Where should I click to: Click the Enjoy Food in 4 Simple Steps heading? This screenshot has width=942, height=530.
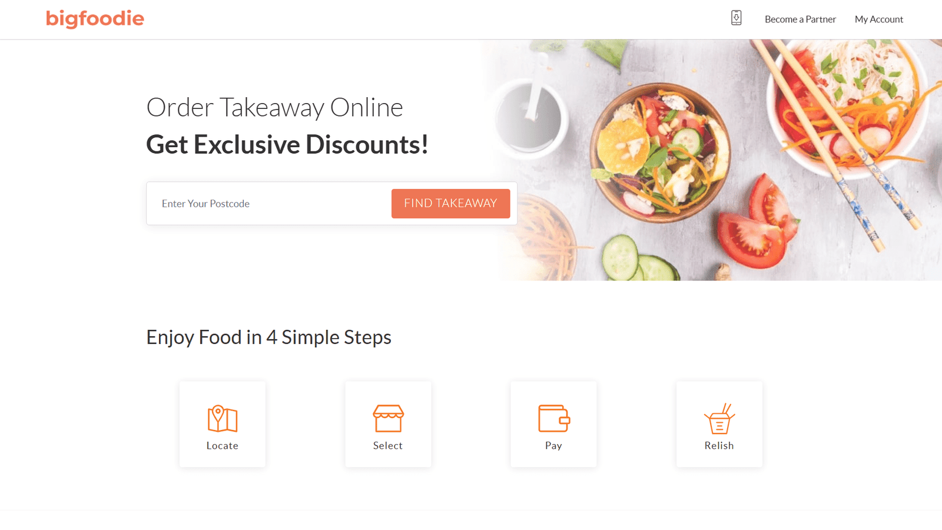click(268, 337)
